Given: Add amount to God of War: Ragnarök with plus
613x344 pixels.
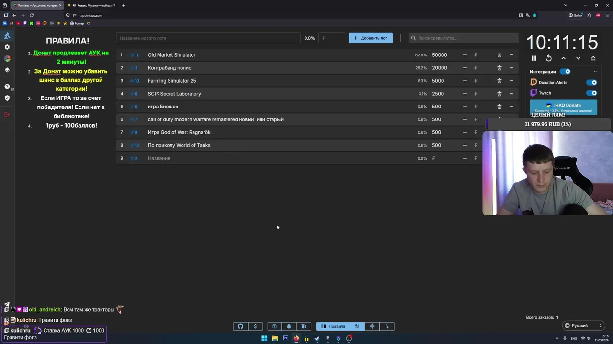Looking at the screenshot, I should [465, 132].
